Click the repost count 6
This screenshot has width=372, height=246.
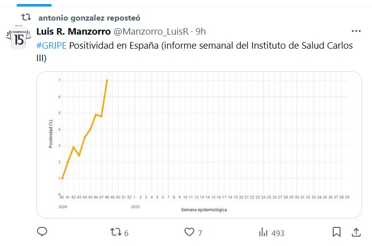(126, 233)
